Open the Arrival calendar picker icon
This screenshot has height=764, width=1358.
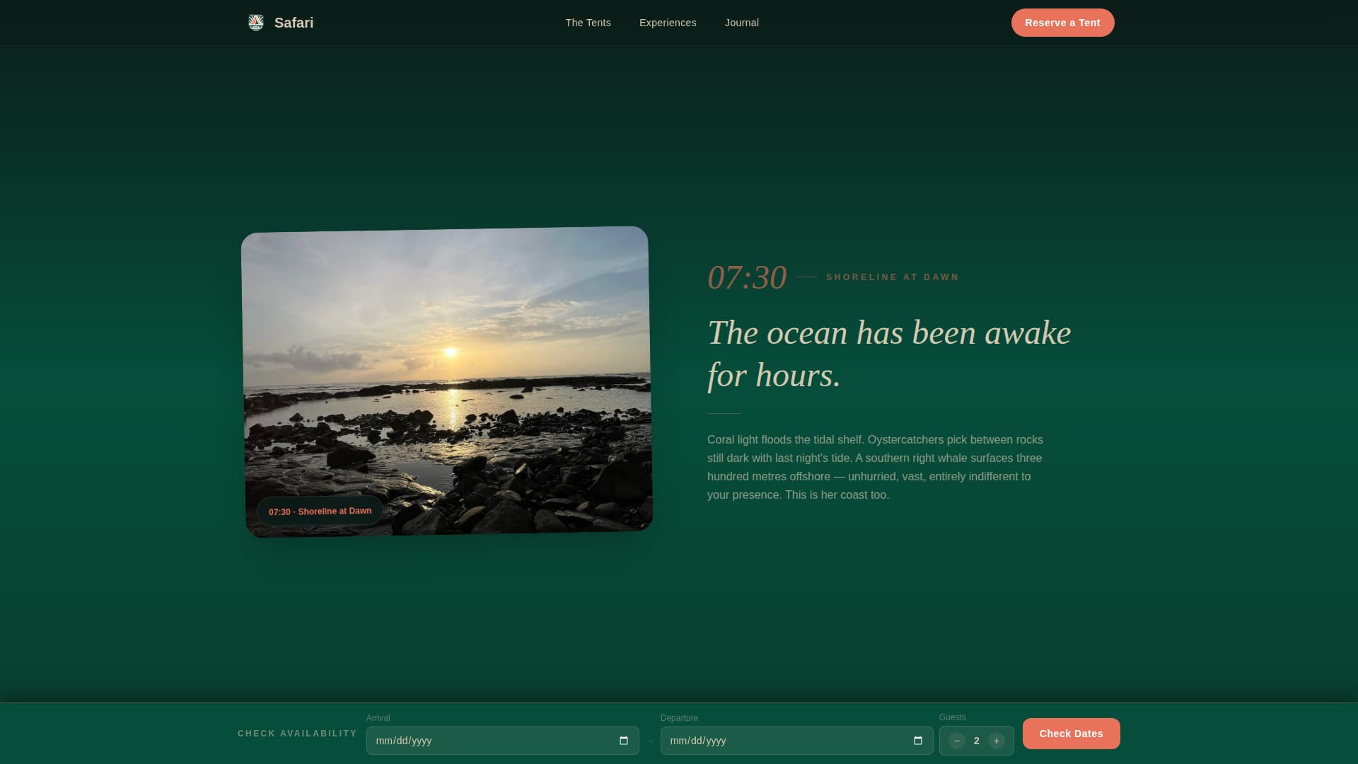[624, 741]
